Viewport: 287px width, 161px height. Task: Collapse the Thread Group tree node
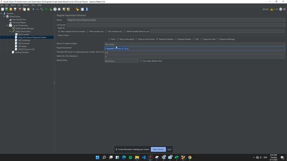pos(4,17)
